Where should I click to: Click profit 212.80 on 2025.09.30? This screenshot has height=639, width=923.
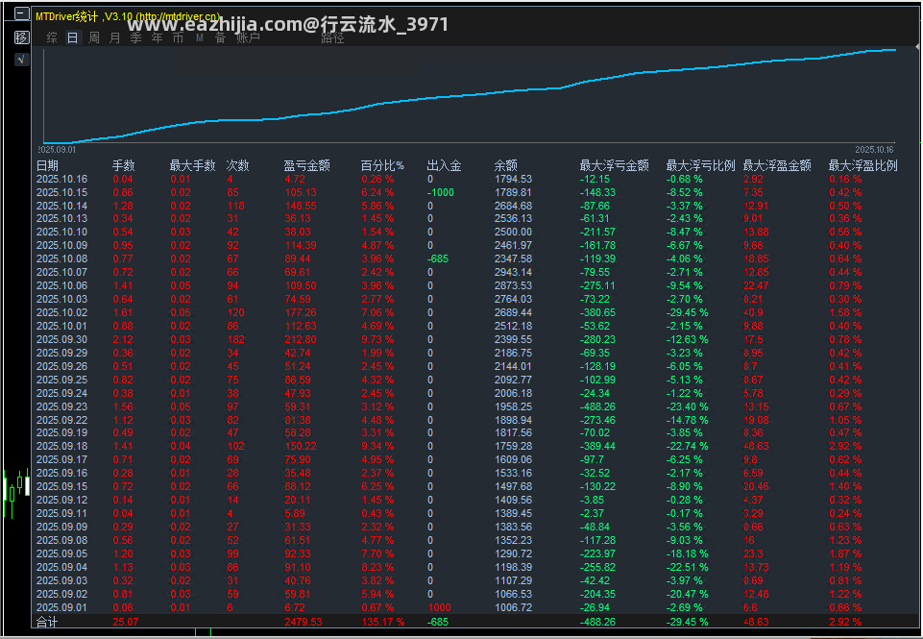click(301, 340)
